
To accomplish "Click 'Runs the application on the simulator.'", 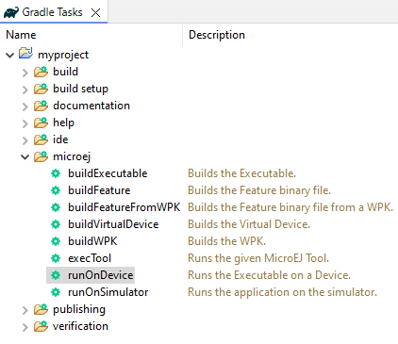I will point(282,292).
